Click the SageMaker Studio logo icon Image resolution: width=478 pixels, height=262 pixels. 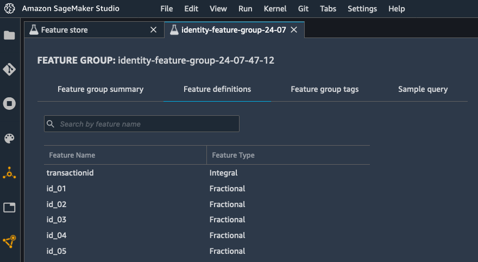click(9, 9)
